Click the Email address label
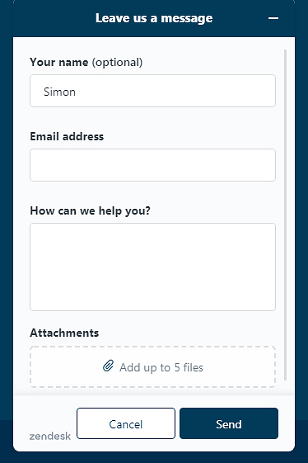 point(67,136)
